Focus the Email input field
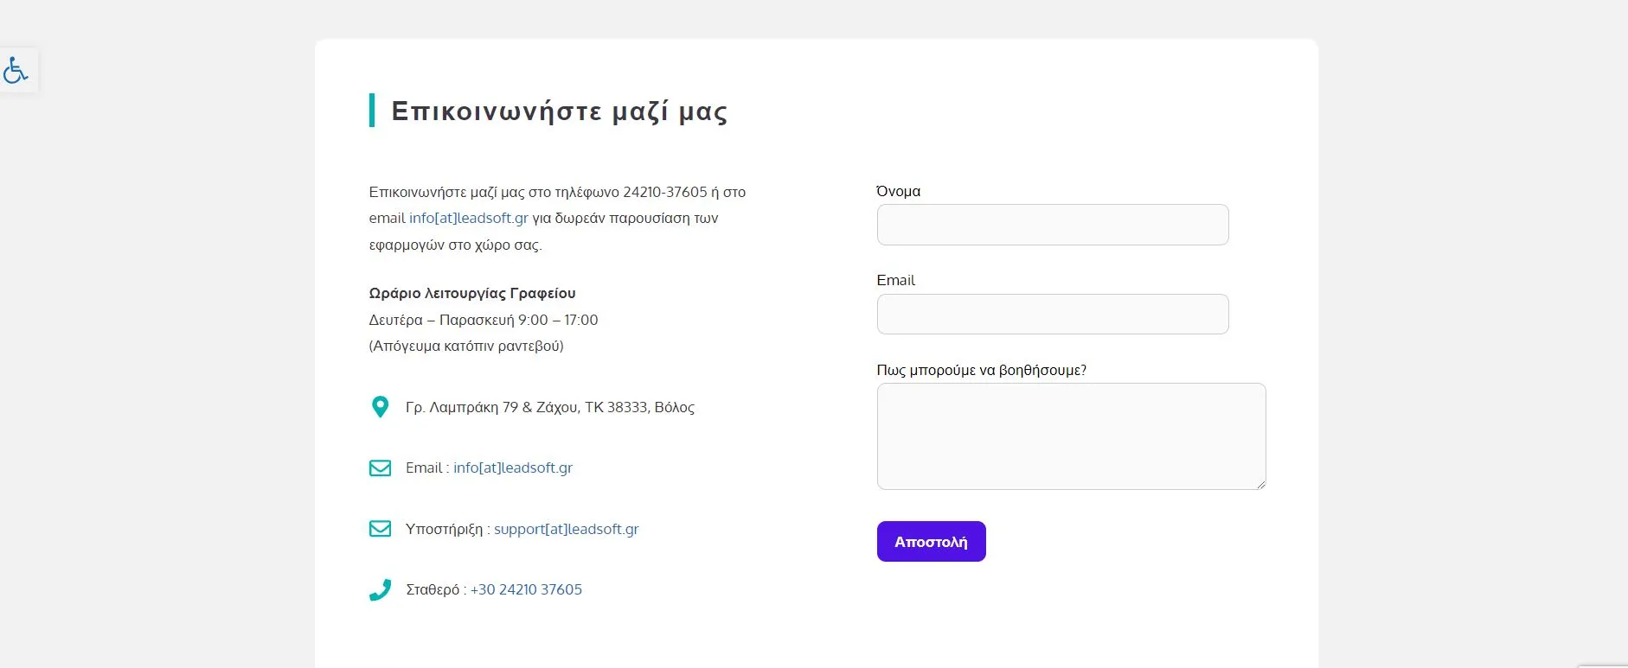This screenshot has height=668, width=1628. (1052, 314)
